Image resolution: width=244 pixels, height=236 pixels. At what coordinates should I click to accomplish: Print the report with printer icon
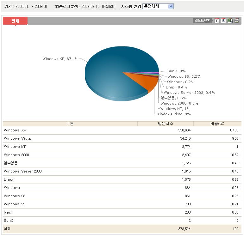(237, 21)
